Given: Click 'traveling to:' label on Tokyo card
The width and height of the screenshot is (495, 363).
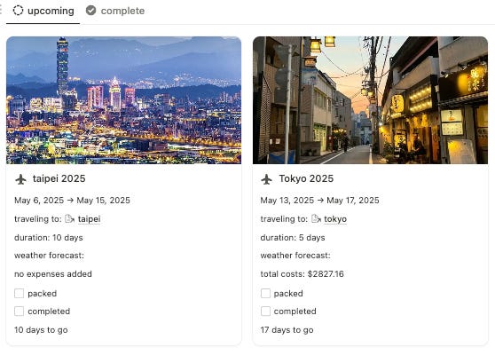Looking at the screenshot, I should tap(284, 219).
